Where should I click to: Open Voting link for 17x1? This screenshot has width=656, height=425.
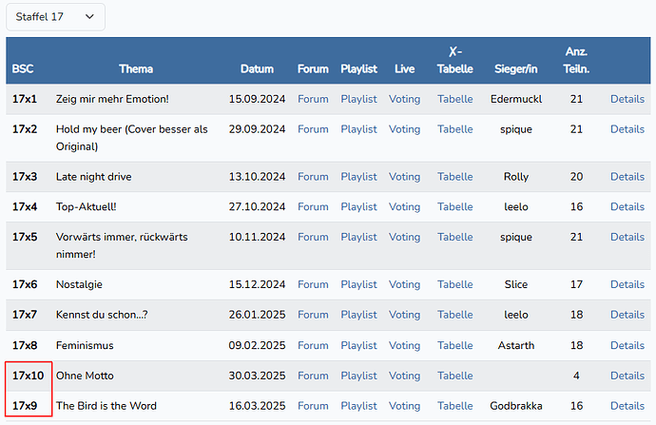coord(404,99)
